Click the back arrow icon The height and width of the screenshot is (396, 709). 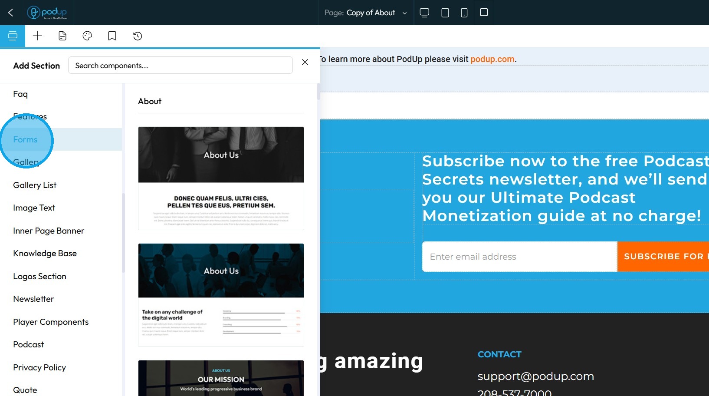[x=11, y=13]
